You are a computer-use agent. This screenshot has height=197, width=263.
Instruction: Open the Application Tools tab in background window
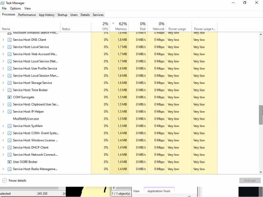tap(159, 191)
